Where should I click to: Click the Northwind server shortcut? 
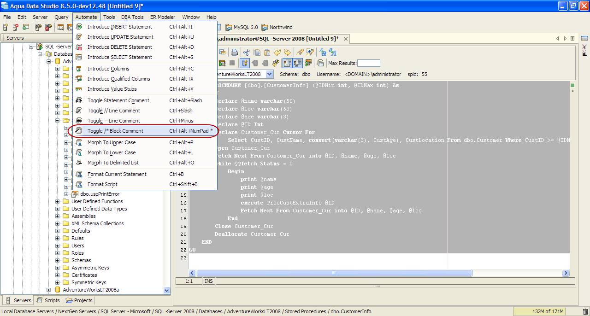click(x=277, y=27)
